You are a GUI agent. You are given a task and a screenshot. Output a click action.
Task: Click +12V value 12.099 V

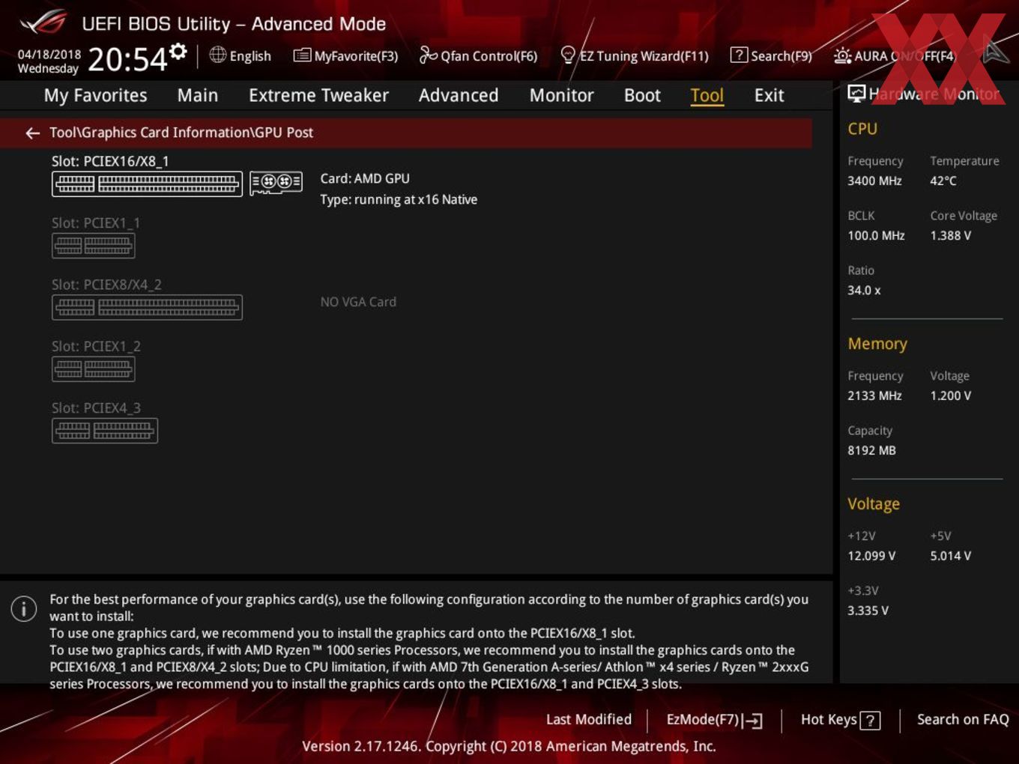[871, 556]
